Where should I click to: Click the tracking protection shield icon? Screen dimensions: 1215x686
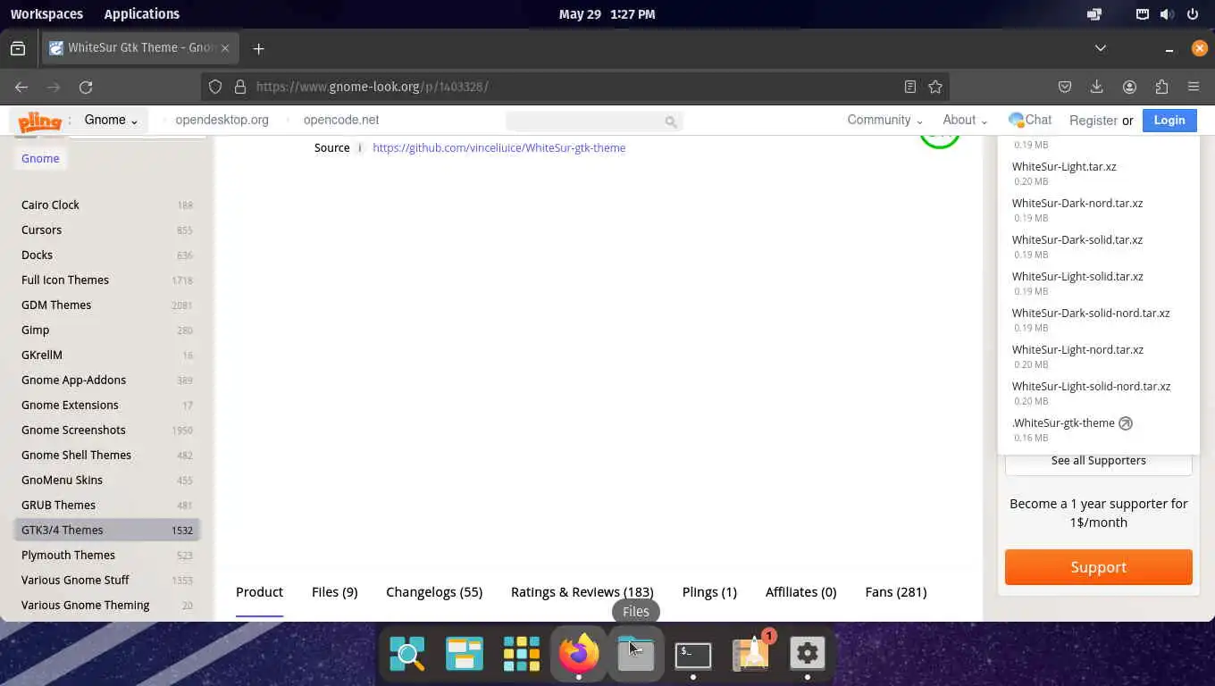215,87
